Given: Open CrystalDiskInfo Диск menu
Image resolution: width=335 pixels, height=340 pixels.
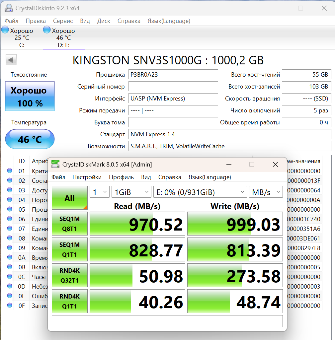Looking at the screenshot, I should click(104, 21).
